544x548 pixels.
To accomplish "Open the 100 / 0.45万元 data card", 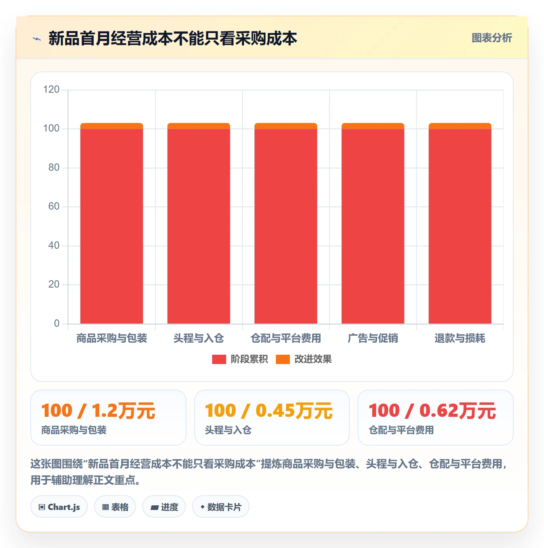I will pos(272,418).
